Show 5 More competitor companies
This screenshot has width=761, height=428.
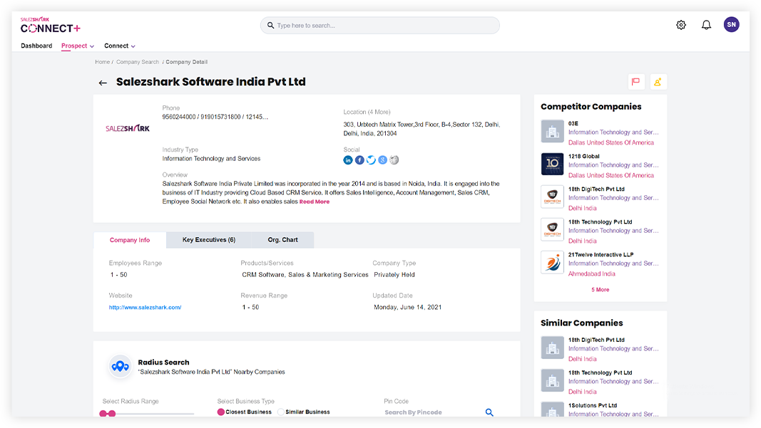pos(601,290)
